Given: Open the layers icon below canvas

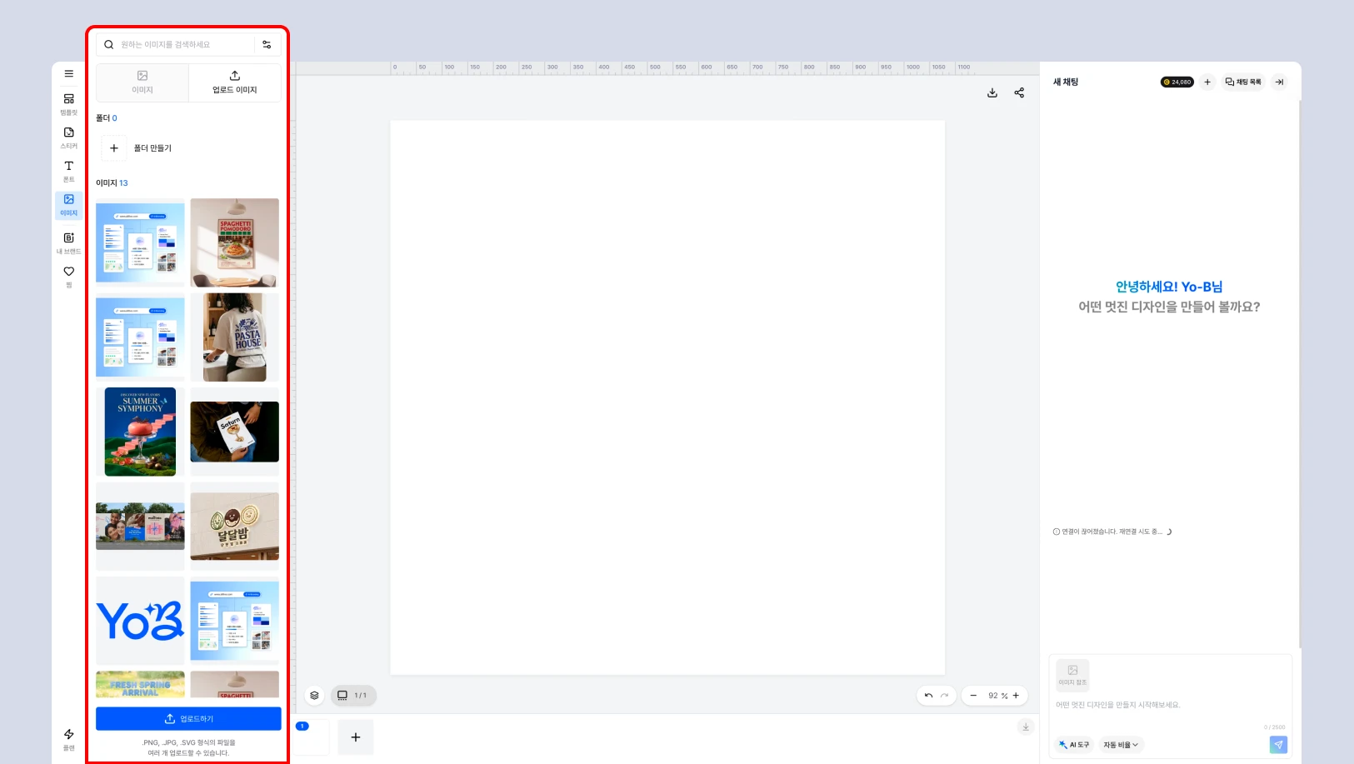Looking at the screenshot, I should pyautogui.click(x=314, y=695).
